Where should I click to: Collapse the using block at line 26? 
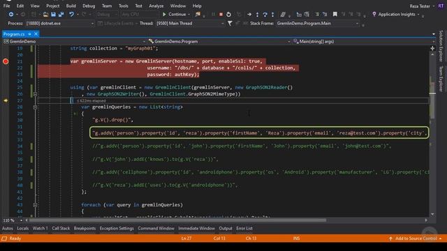pos(35,94)
